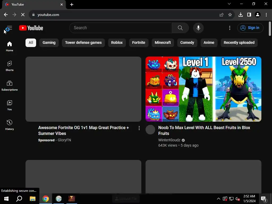Open File Explorer from taskbar
Image resolution: width=272 pixels, height=204 pixels.
tap(32, 199)
